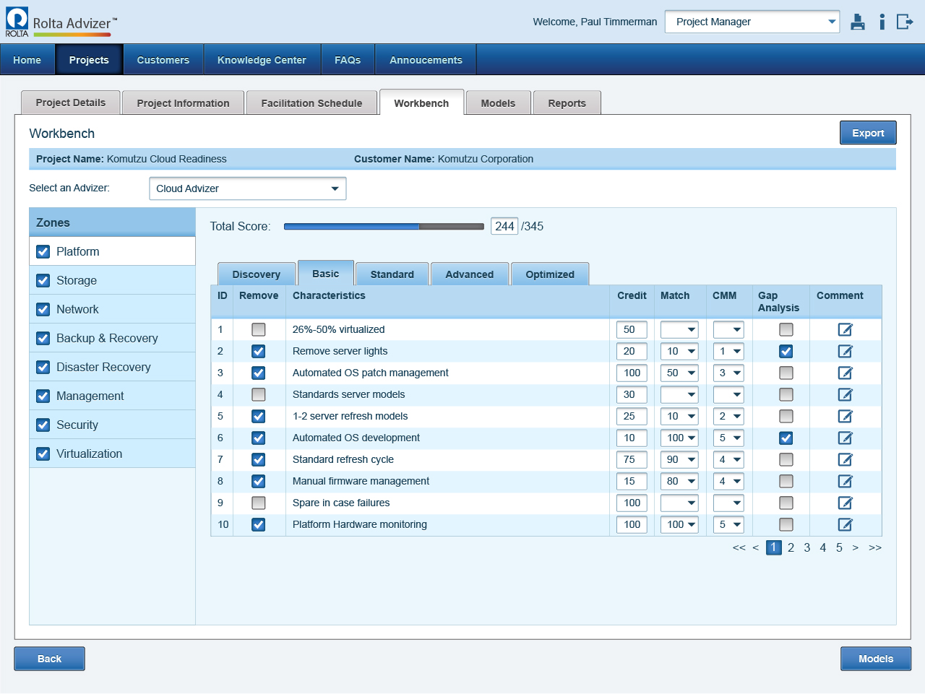Enable Gap Analysis for Automated OS patch management
This screenshot has height=694, width=925.
[x=786, y=373]
